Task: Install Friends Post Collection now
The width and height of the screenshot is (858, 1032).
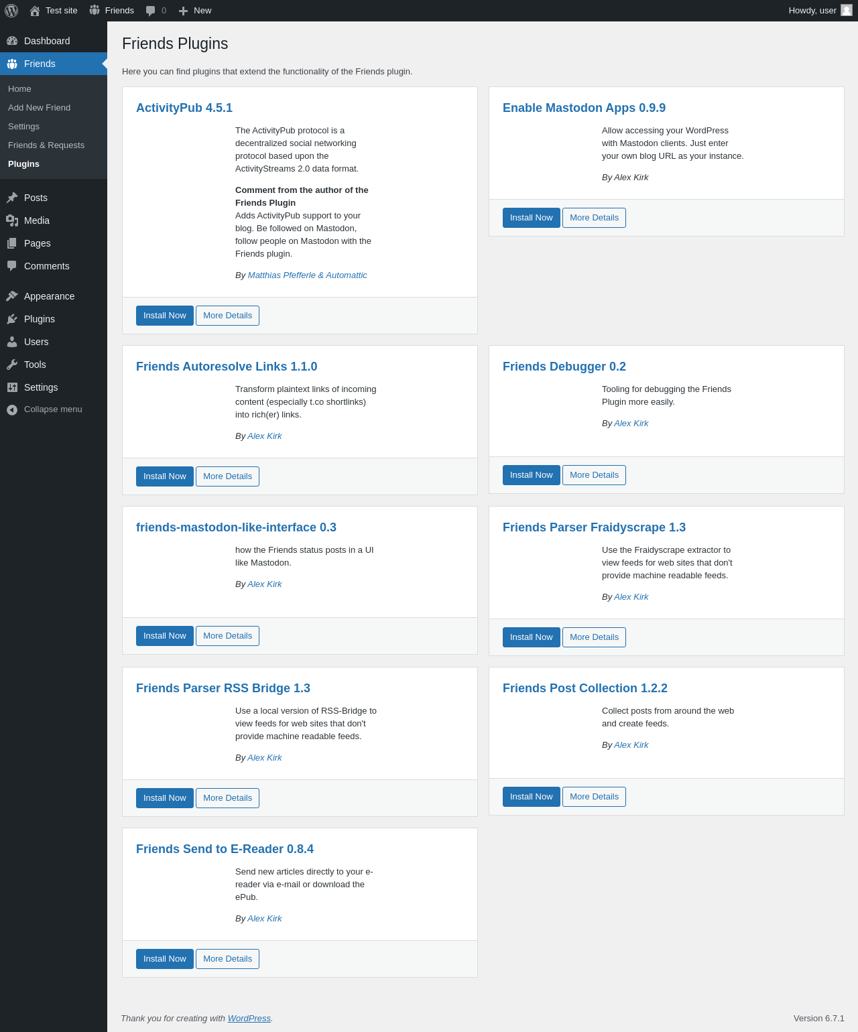Action: 532,797
